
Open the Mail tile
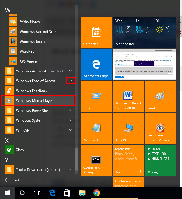[x=128, y=160]
